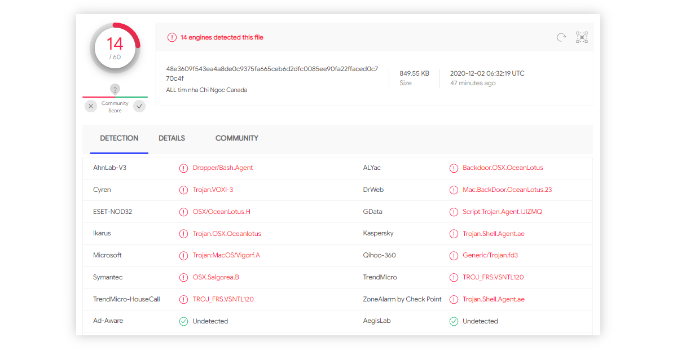Click the file SHA-256 hash

272,73
